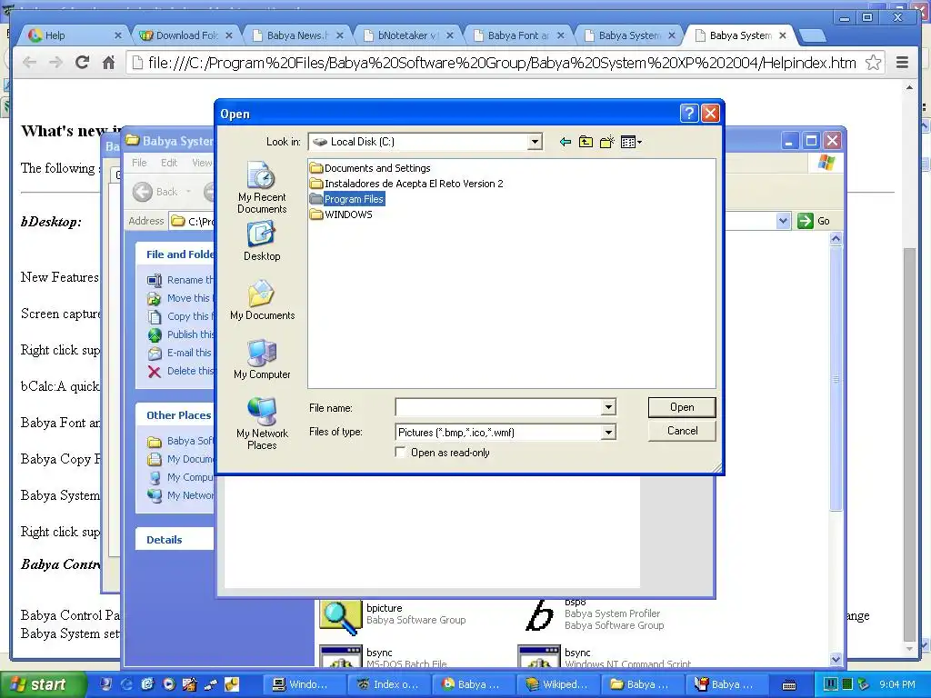Select My Computer in the places bar

[262, 359]
